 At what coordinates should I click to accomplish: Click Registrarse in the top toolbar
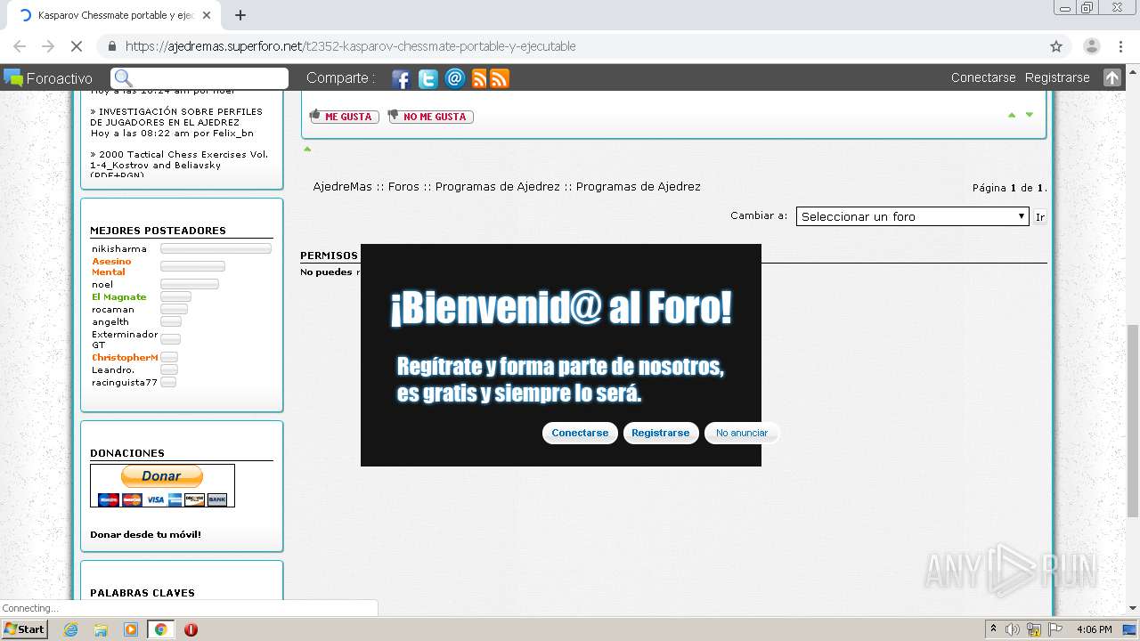(x=1057, y=77)
